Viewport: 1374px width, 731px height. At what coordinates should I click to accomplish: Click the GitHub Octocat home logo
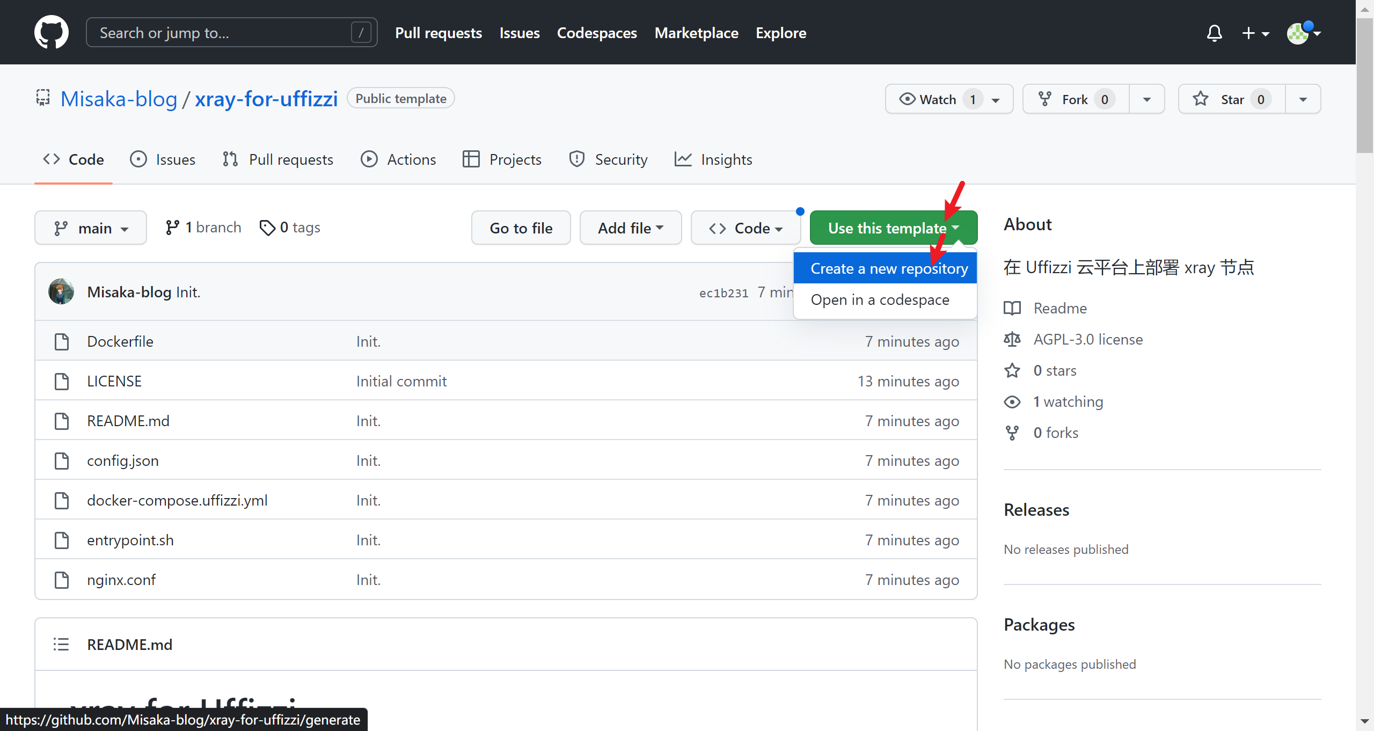[x=52, y=32]
